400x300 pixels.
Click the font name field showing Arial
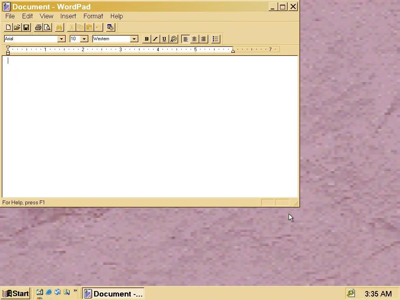coord(31,39)
